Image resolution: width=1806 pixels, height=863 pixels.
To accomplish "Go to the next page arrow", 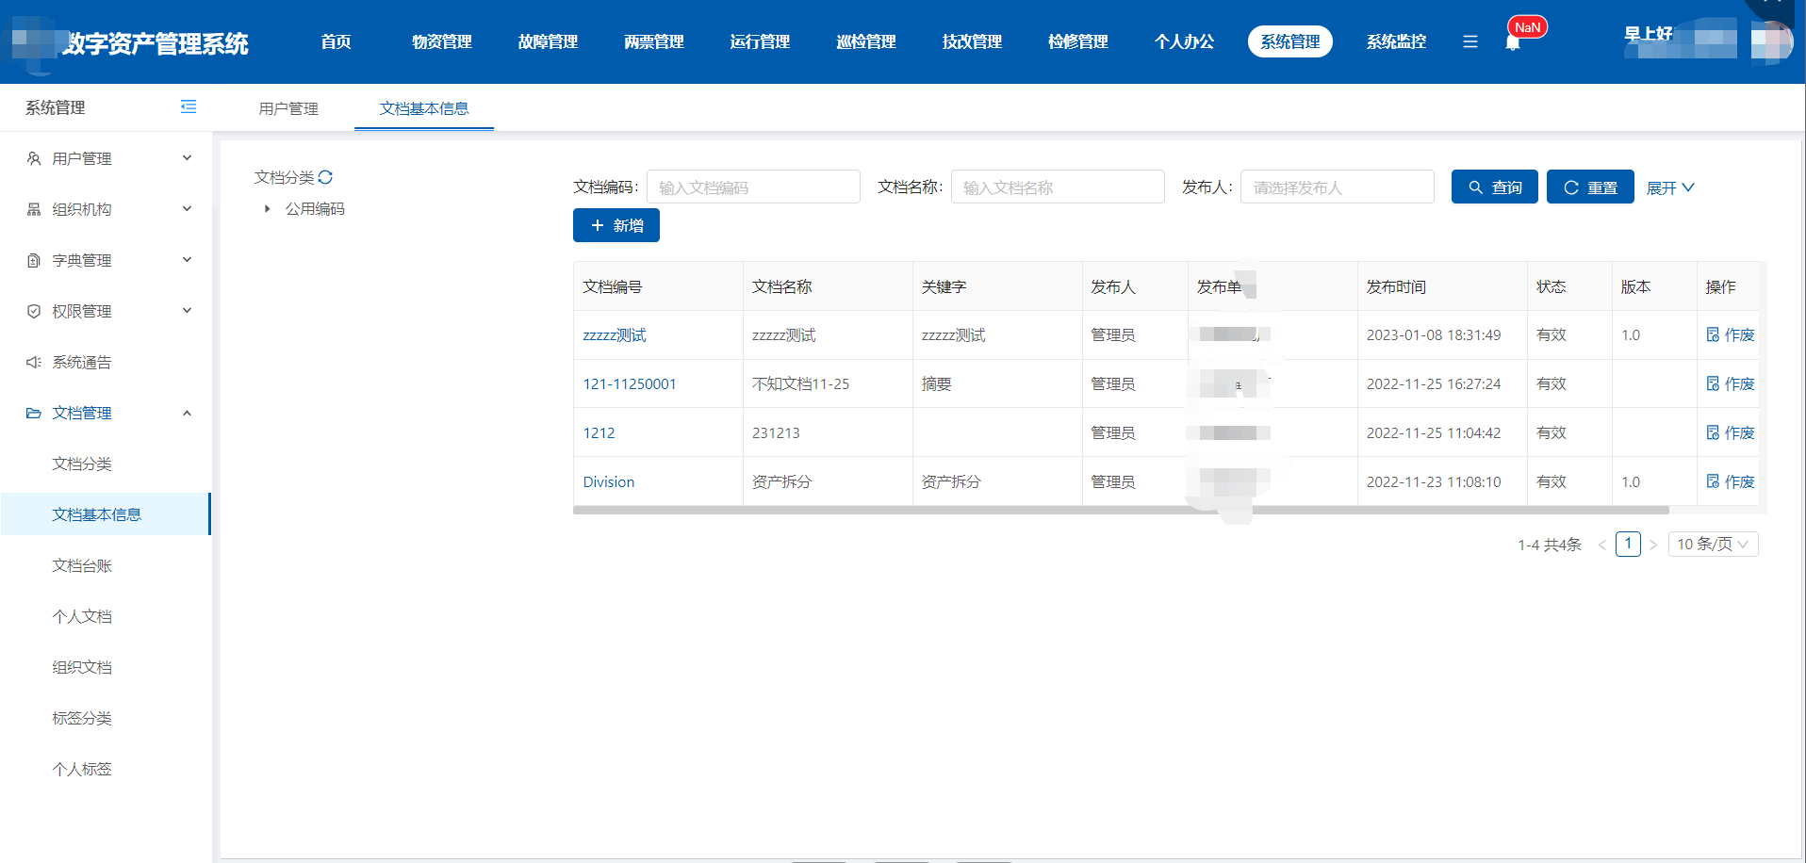I will [x=1652, y=545].
